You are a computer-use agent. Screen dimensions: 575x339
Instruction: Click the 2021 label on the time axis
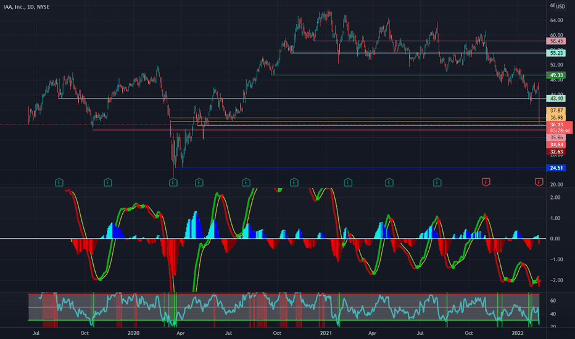(x=326, y=333)
